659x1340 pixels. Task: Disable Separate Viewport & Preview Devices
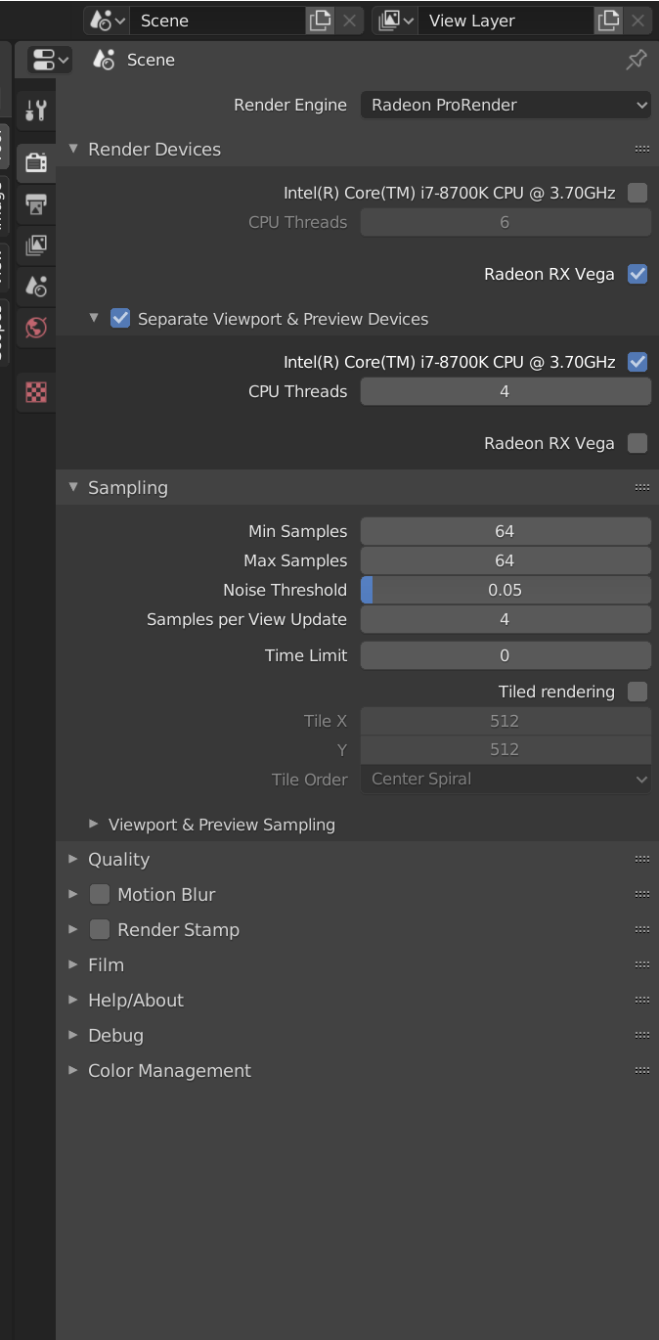[x=120, y=318]
